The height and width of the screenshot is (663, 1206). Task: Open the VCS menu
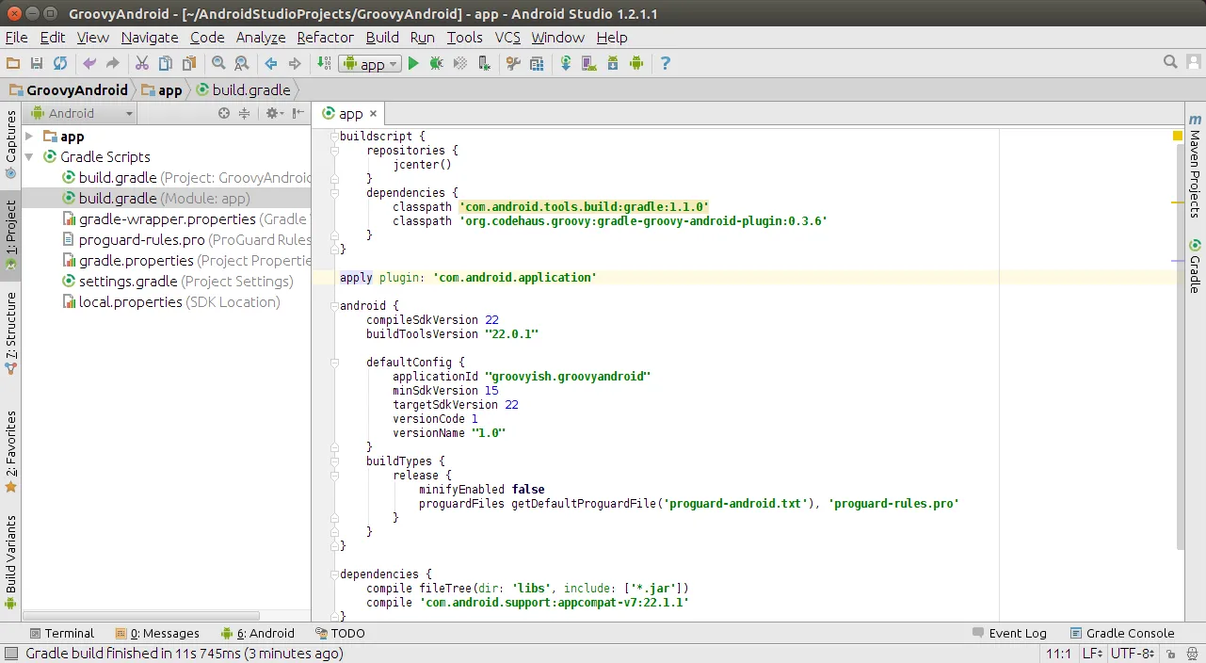tap(507, 38)
